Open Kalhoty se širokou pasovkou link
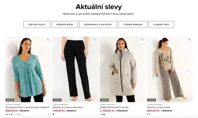The width and height of the screenshot is (198, 118). [x=68, y=107]
